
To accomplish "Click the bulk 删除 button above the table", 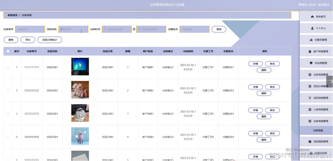I will (x=11, y=40).
